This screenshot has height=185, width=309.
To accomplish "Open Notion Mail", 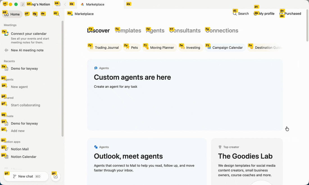I will tap(31, 149).
